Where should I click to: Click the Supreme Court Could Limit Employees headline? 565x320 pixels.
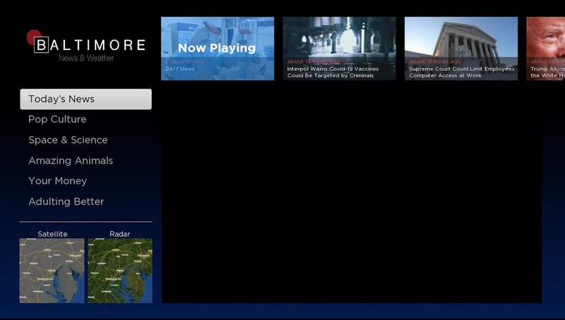461,72
